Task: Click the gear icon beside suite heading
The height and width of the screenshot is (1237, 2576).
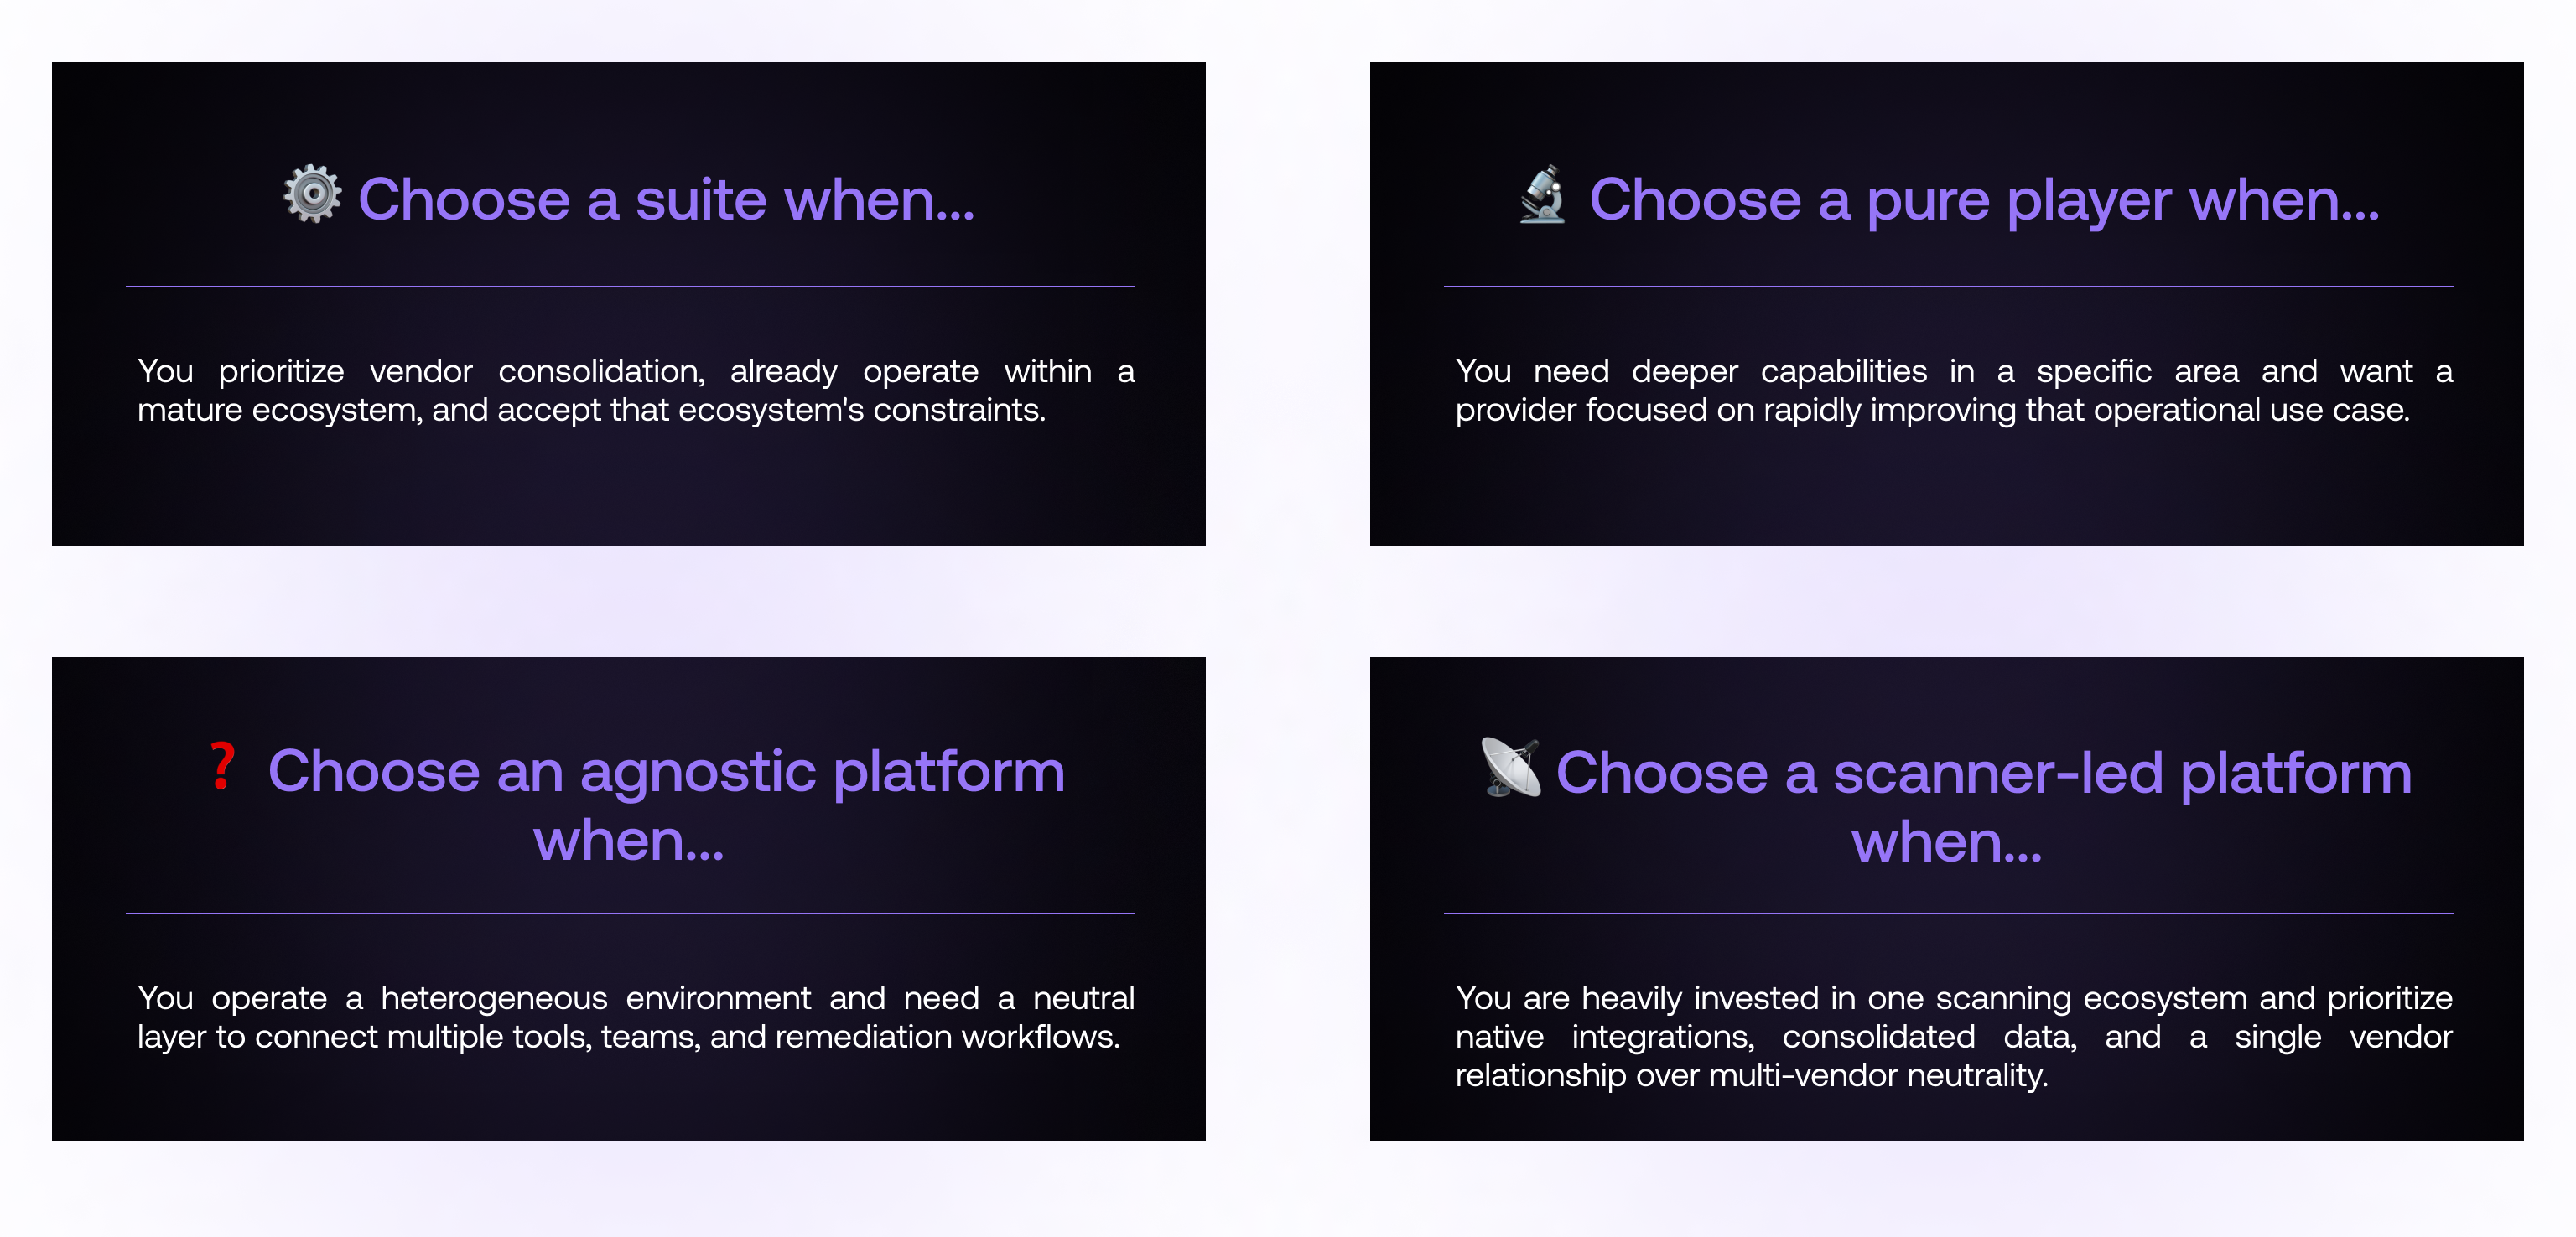Action: [x=312, y=194]
